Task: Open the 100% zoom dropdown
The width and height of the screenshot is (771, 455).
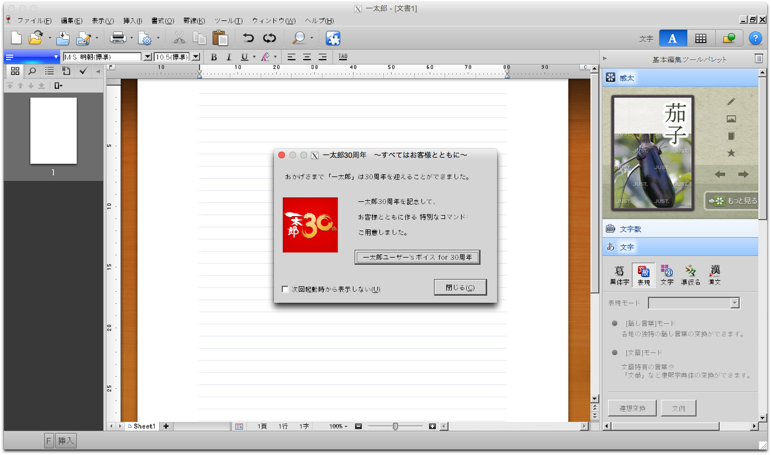Action: coord(339,427)
